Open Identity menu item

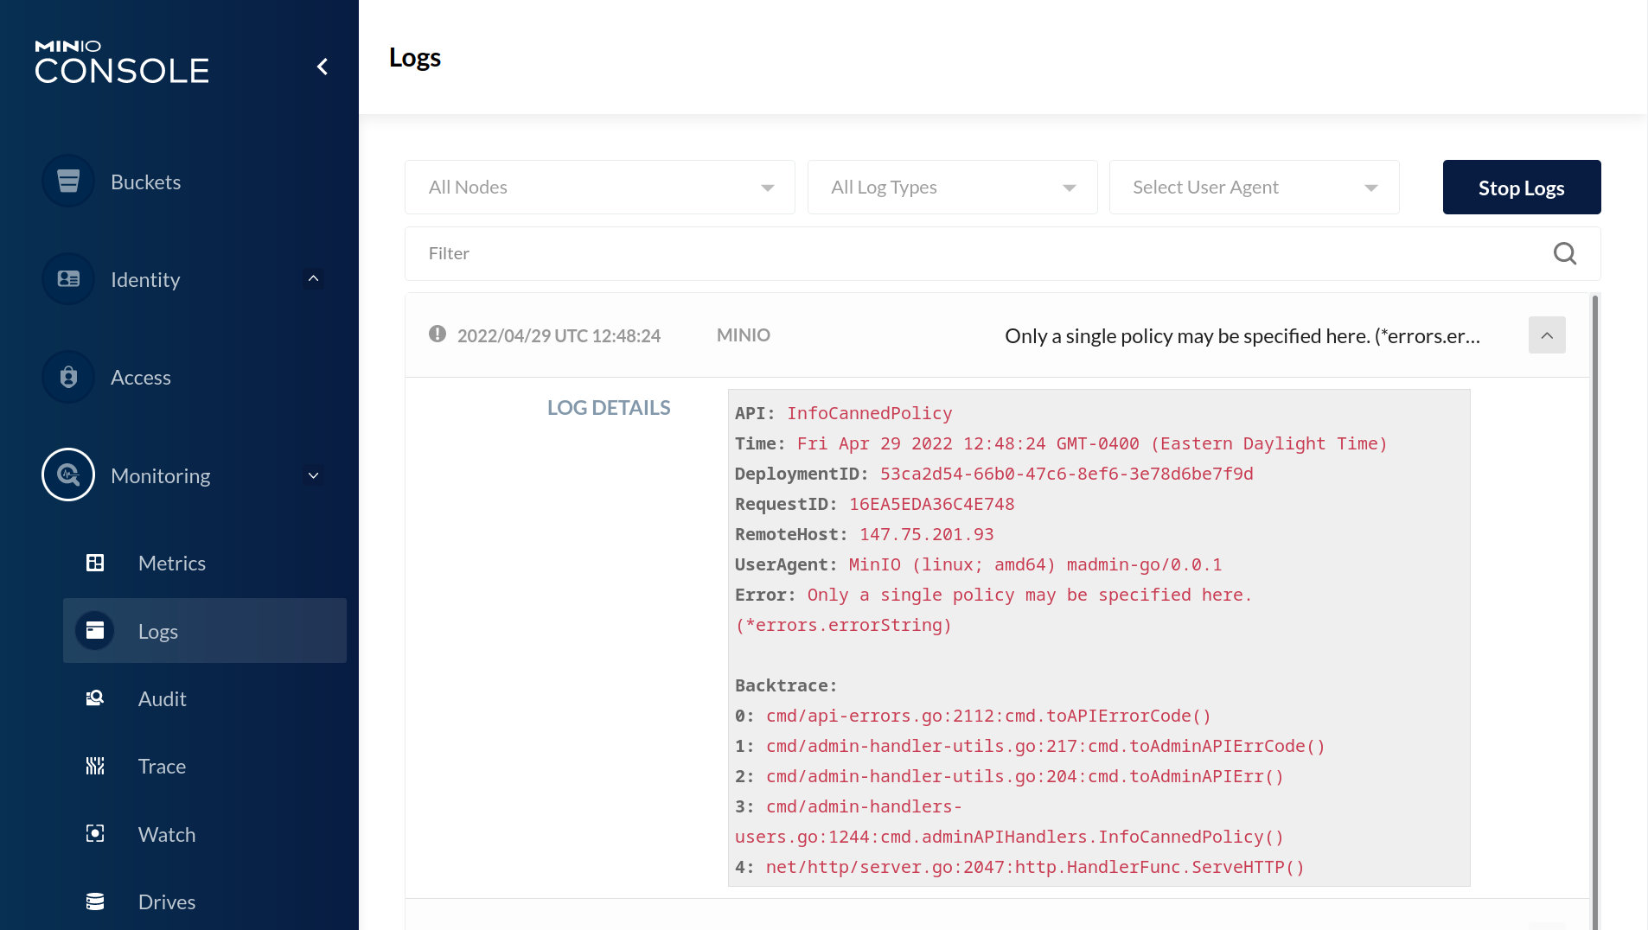(x=145, y=279)
